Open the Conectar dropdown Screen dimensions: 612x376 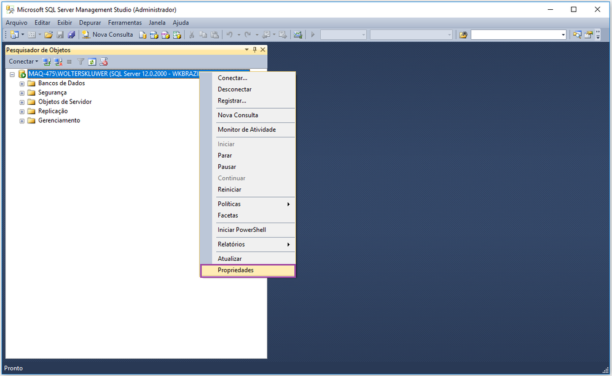pyautogui.click(x=23, y=61)
